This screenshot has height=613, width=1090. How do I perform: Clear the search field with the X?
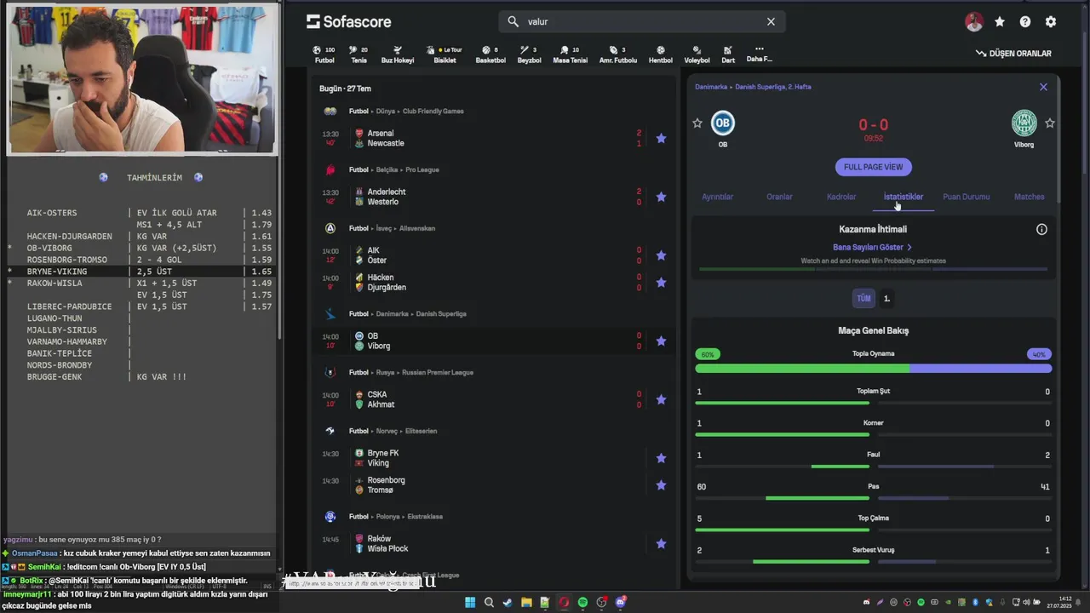tap(771, 21)
